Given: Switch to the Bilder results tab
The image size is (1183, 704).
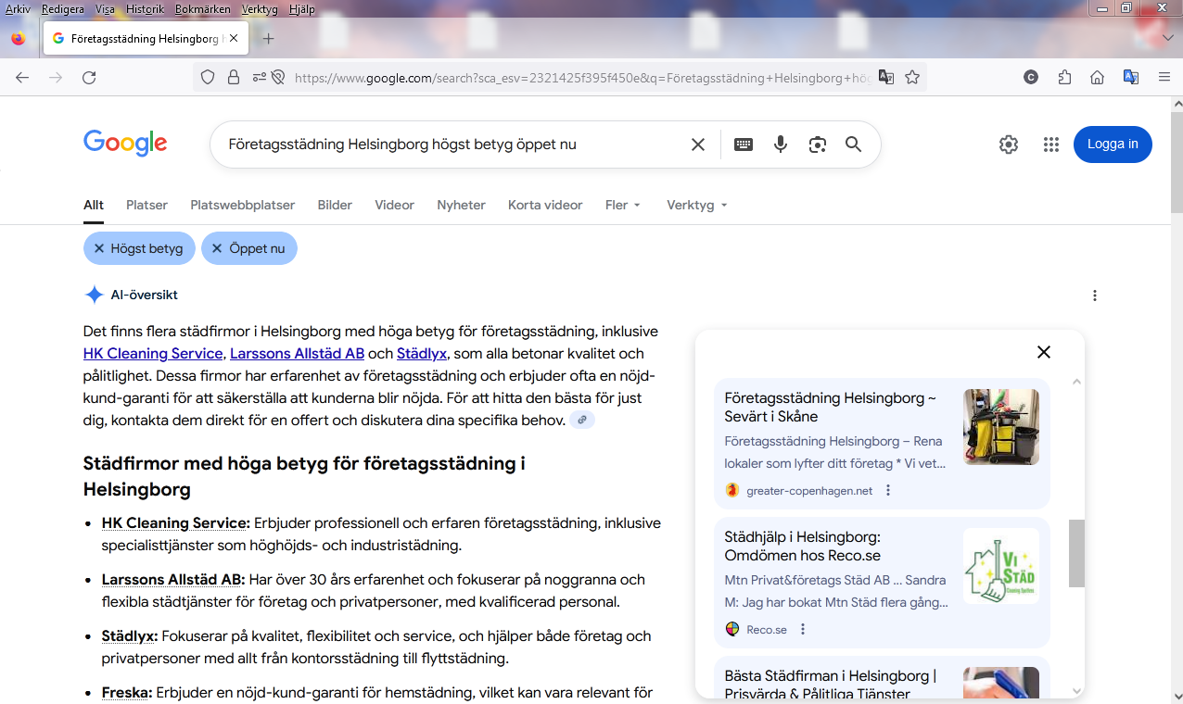Looking at the screenshot, I should (x=335, y=205).
